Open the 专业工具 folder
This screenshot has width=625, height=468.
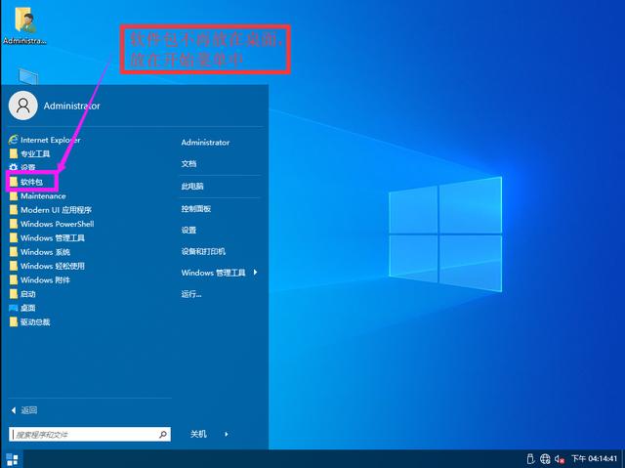pyautogui.click(x=30, y=153)
